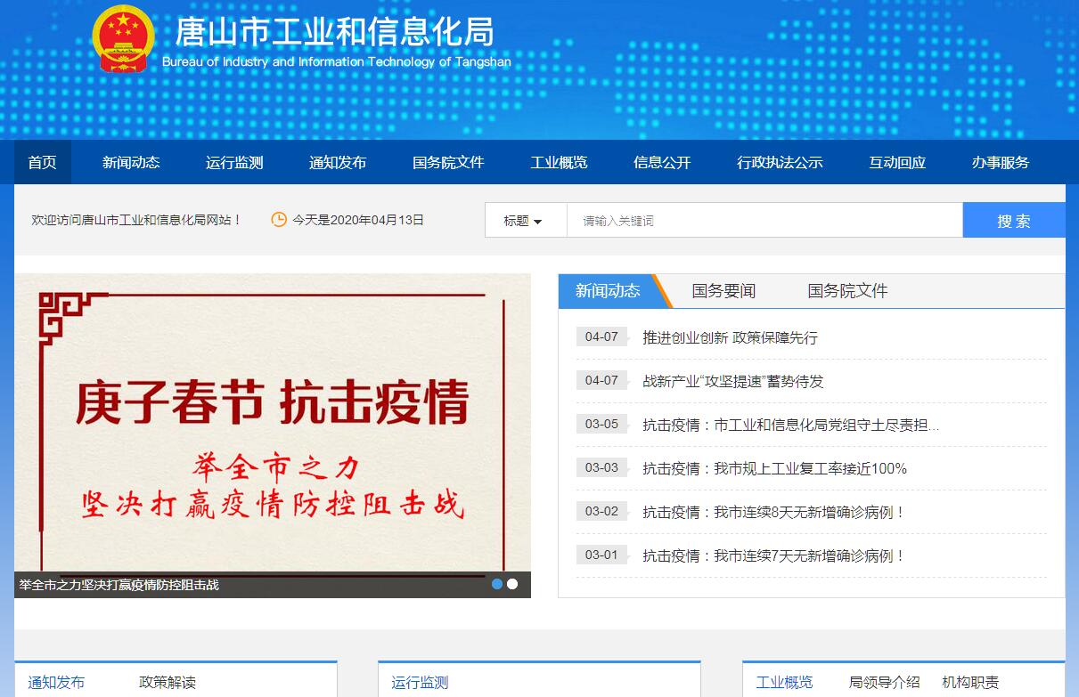Image resolution: width=1079 pixels, height=697 pixels.
Task: Open the 标题 search type dropdown
Action: (x=525, y=221)
